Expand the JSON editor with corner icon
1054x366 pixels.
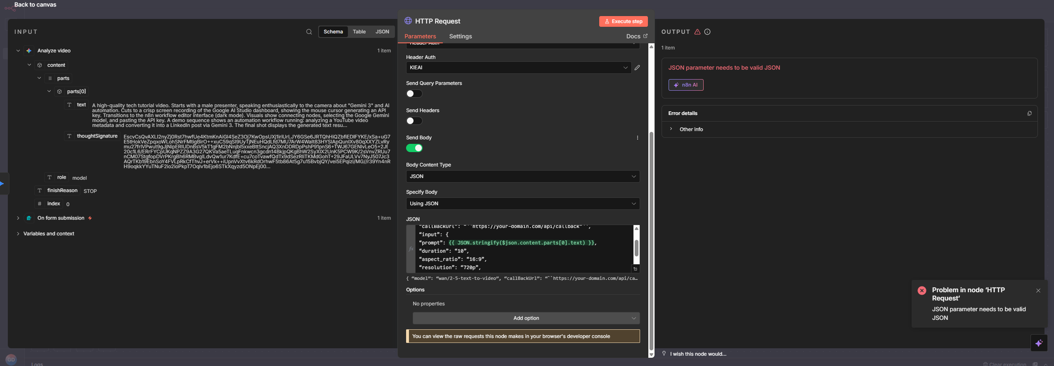636,269
